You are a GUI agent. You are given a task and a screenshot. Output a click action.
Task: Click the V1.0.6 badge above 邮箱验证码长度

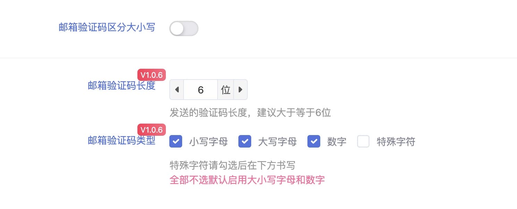152,75
